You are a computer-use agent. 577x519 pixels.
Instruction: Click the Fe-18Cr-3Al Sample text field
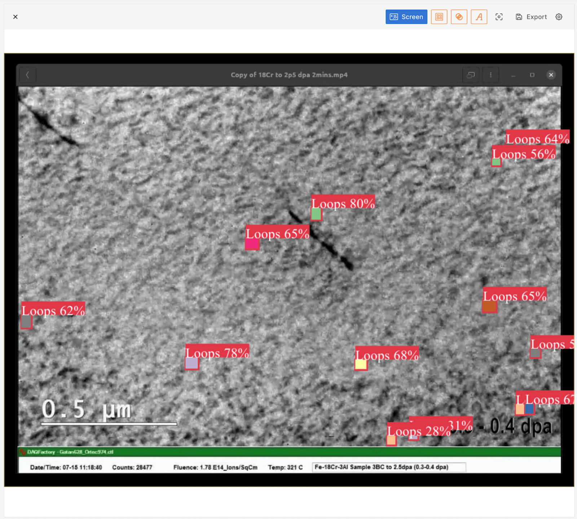[x=388, y=467]
